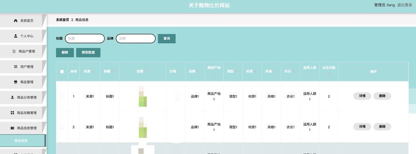This screenshot has height=154, width=416.
Task: Click the sliders icon beside 商品户管理
Action: pyautogui.click(x=14, y=51)
